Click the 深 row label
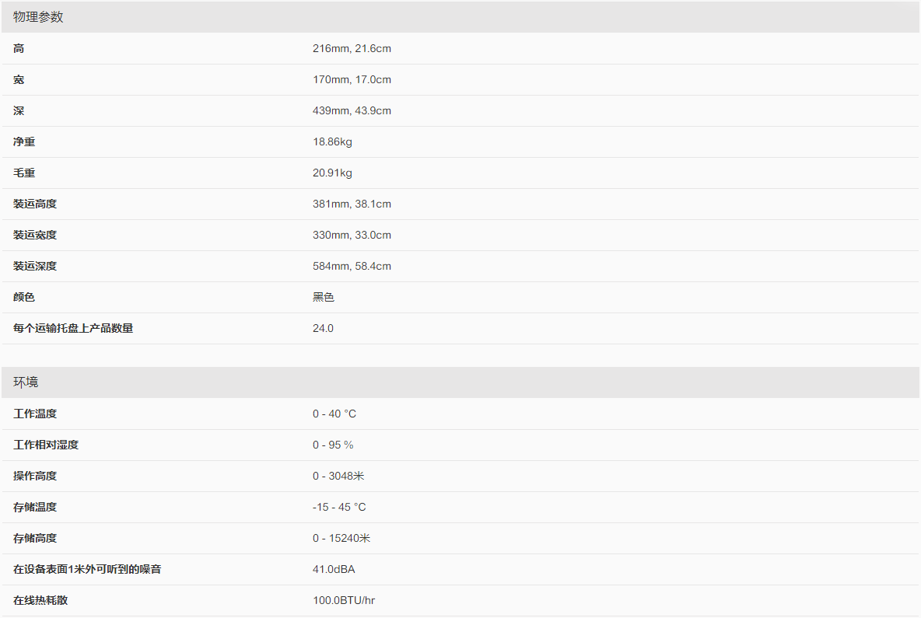The width and height of the screenshot is (921, 618). 19,110
